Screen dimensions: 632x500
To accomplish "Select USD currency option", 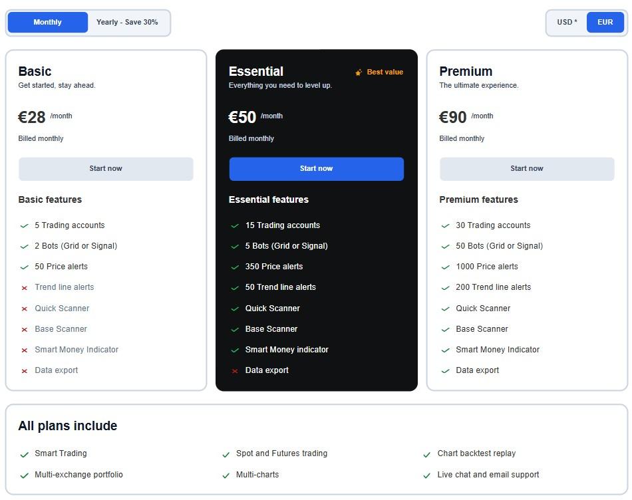I will pos(567,22).
